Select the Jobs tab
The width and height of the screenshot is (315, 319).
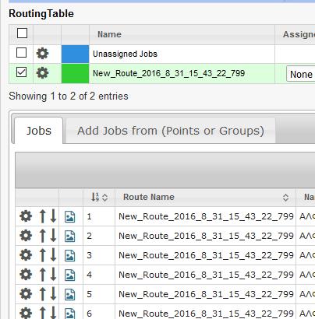[x=39, y=131]
